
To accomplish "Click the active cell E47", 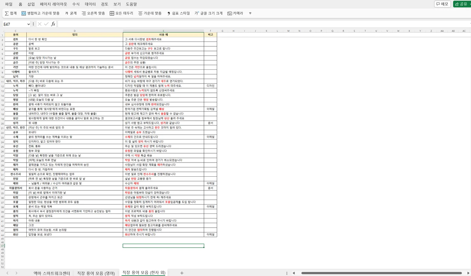I will (163, 246).
